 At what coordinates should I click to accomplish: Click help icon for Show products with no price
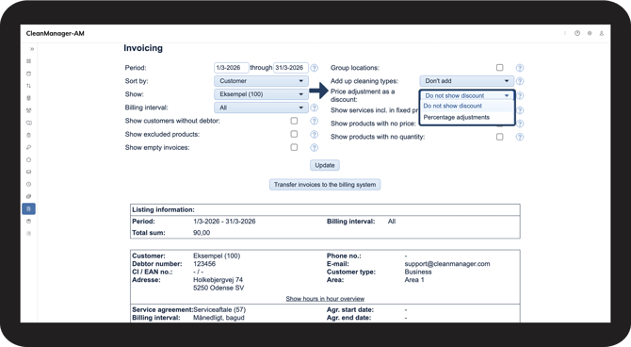coord(520,124)
